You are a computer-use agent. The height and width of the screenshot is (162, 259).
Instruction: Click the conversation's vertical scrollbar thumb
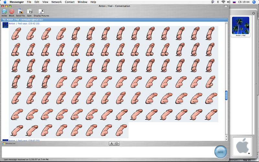click(226, 95)
